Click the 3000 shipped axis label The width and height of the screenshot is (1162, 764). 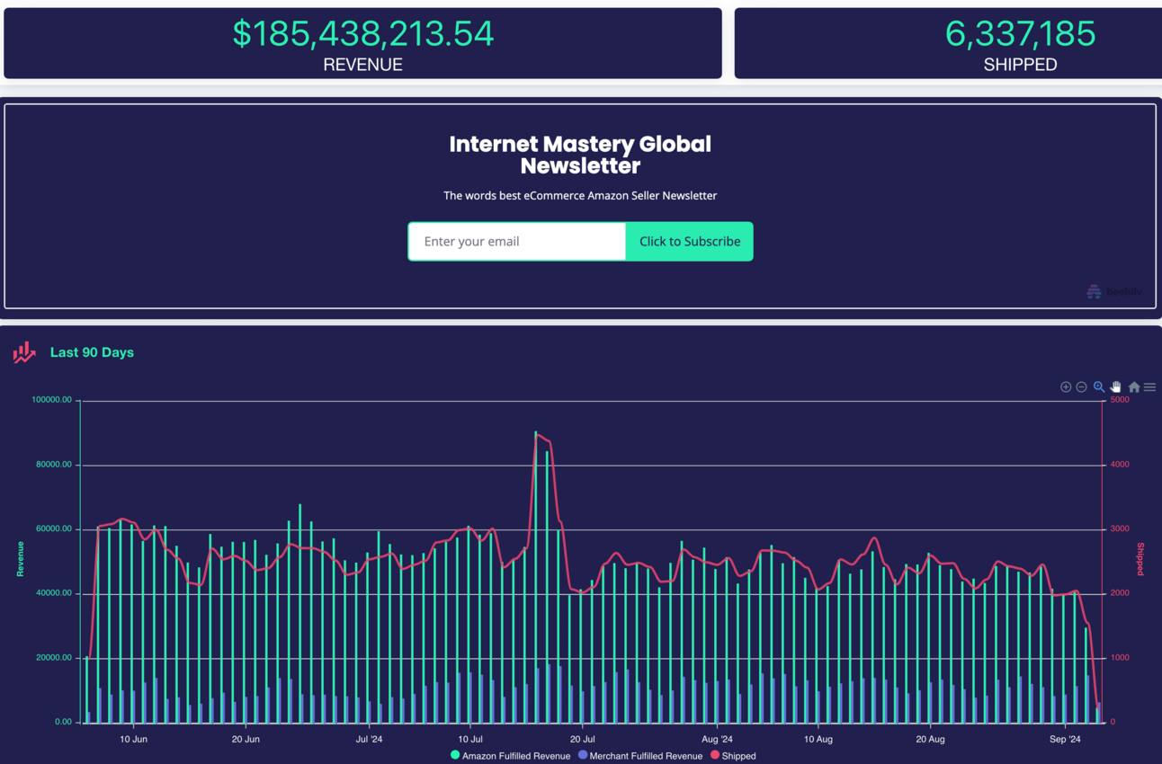[x=1120, y=529]
